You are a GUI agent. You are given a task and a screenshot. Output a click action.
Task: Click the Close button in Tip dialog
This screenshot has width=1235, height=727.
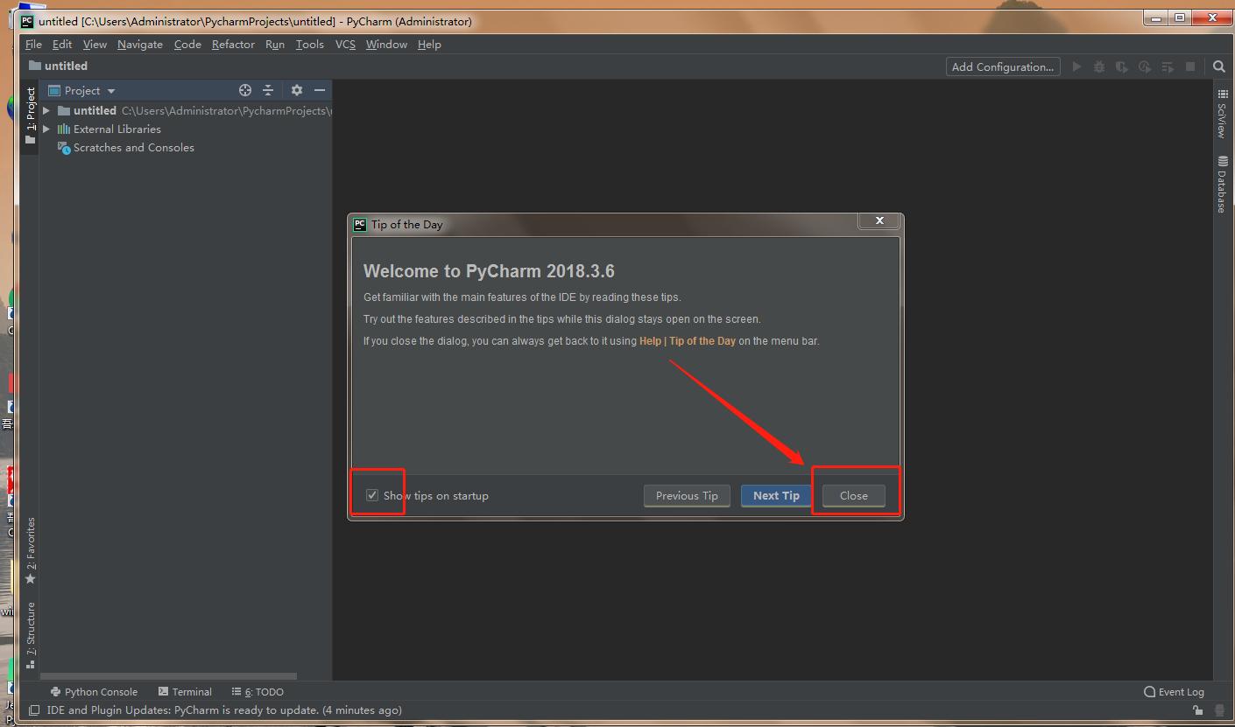click(x=854, y=496)
